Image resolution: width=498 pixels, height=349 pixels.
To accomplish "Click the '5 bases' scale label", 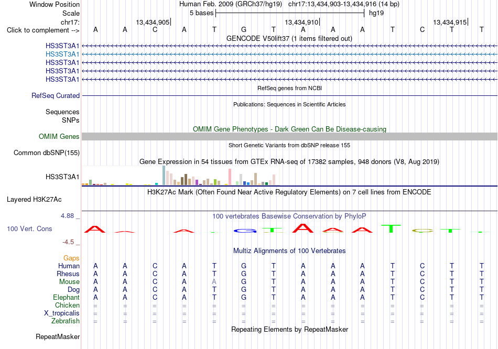I will click(x=201, y=13).
